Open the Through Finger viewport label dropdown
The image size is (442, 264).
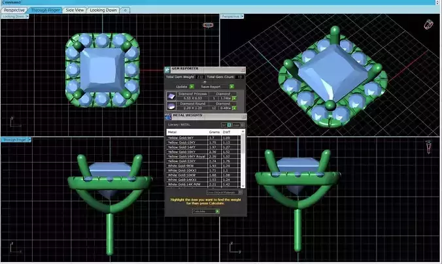[29, 139]
